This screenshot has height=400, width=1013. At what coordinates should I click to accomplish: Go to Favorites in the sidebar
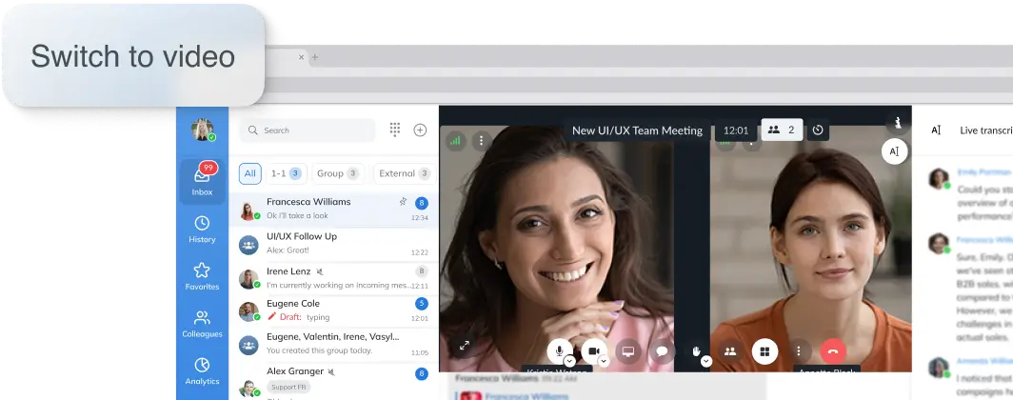[202, 275]
